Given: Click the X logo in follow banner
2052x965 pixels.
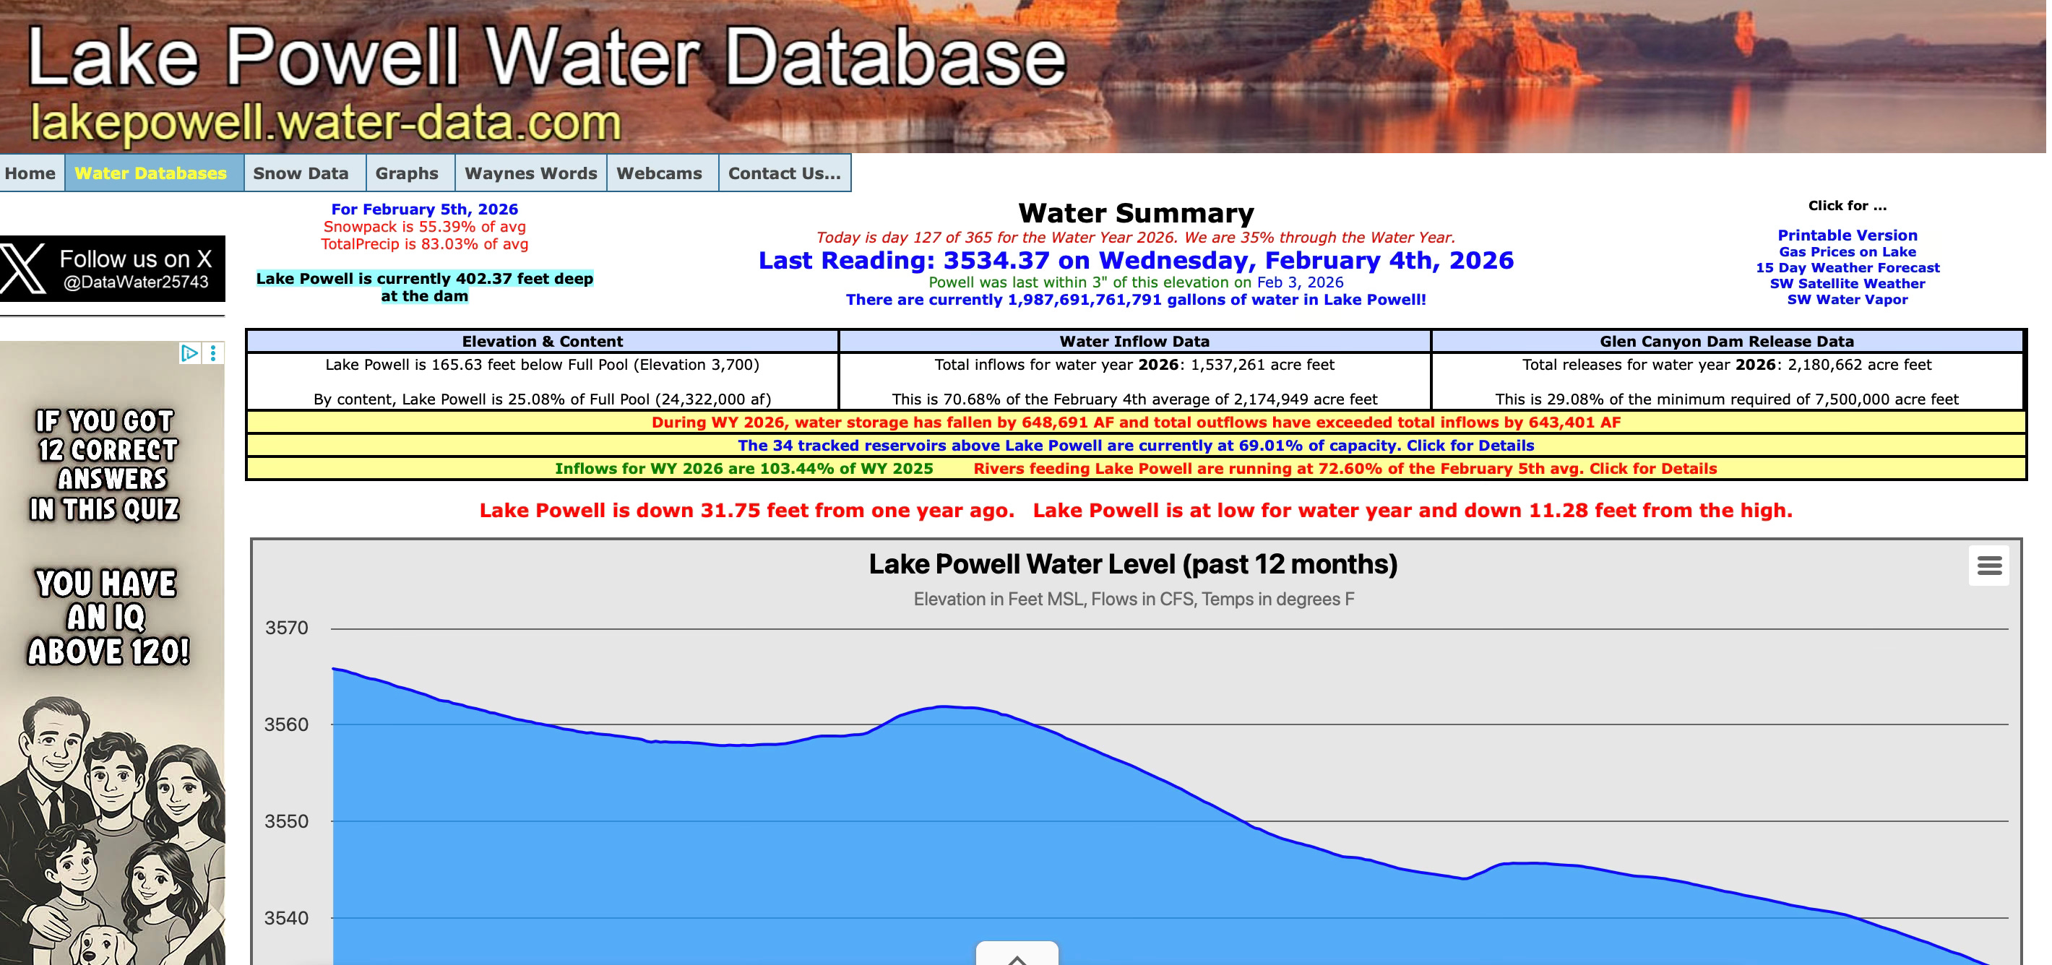Looking at the screenshot, I should click(x=23, y=269).
